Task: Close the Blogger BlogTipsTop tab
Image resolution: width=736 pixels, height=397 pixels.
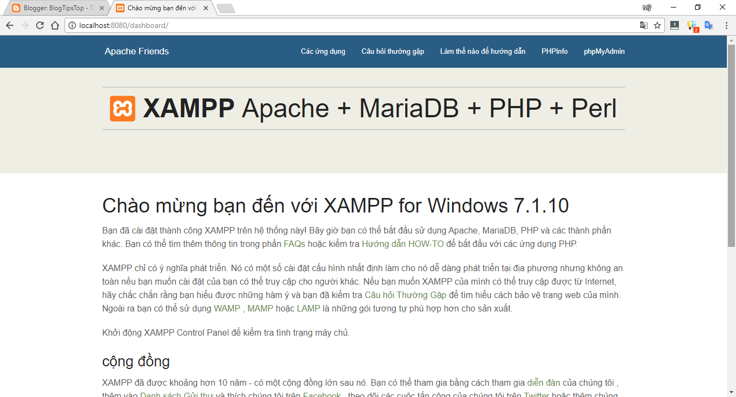Action: pos(102,8)
